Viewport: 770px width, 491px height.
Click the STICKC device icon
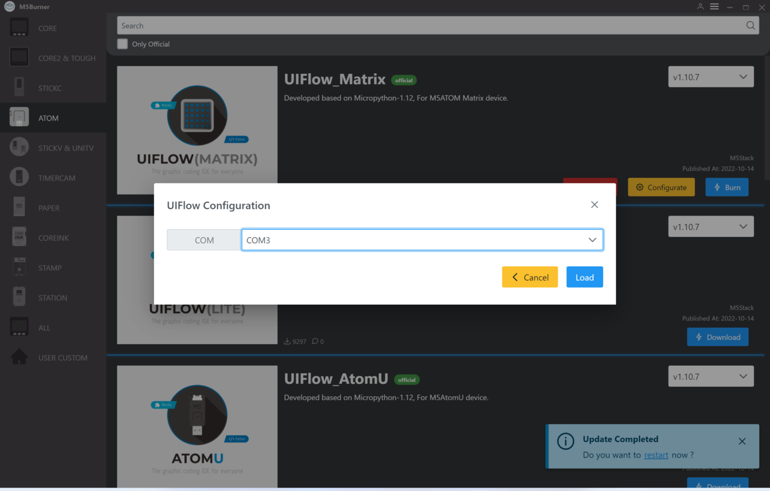pyautogui.click(x=19, y=87)
